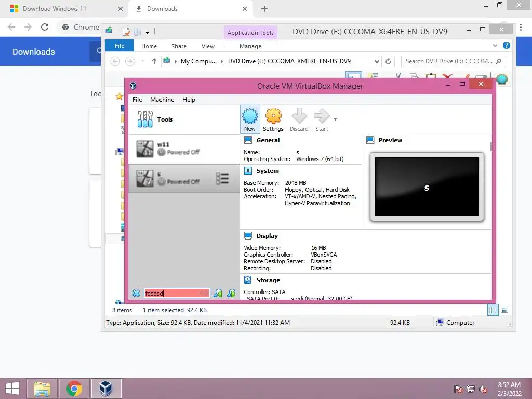Click My Computer breadcrumb in address bar
The height and width of the screenshot is (399, 532).
(198, 61)
